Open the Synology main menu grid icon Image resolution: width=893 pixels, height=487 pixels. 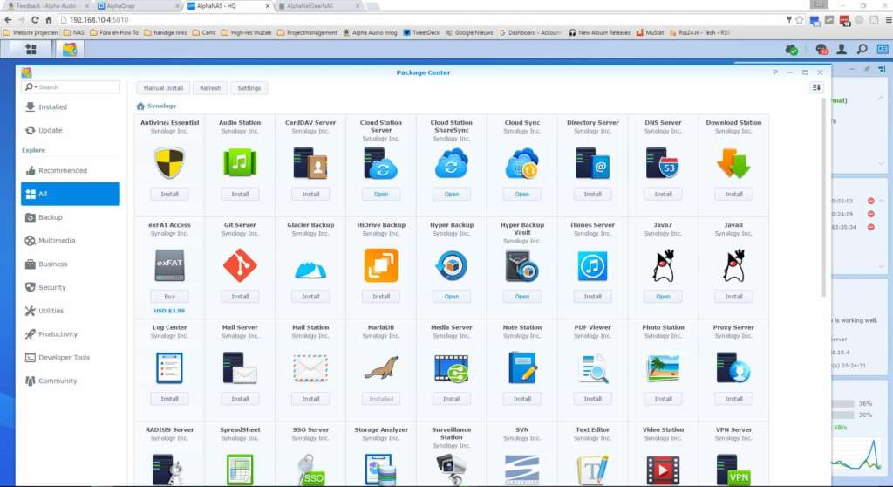pyautogui.click(x=31, y=50)
